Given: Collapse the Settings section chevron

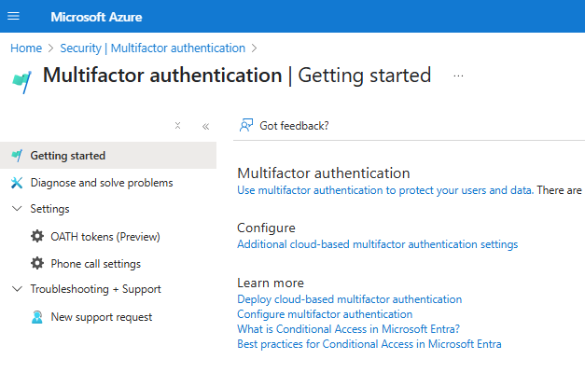Looking at the screenshot, I should (17, 208).
